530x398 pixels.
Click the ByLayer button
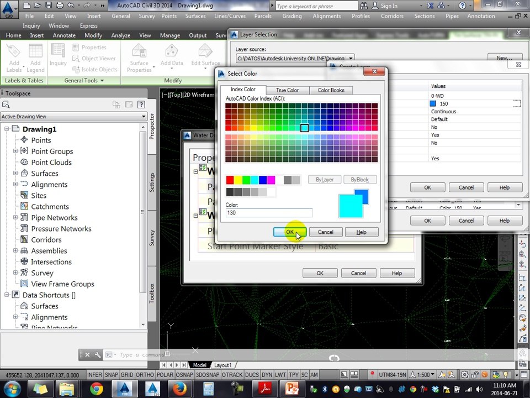coord(325,179)
